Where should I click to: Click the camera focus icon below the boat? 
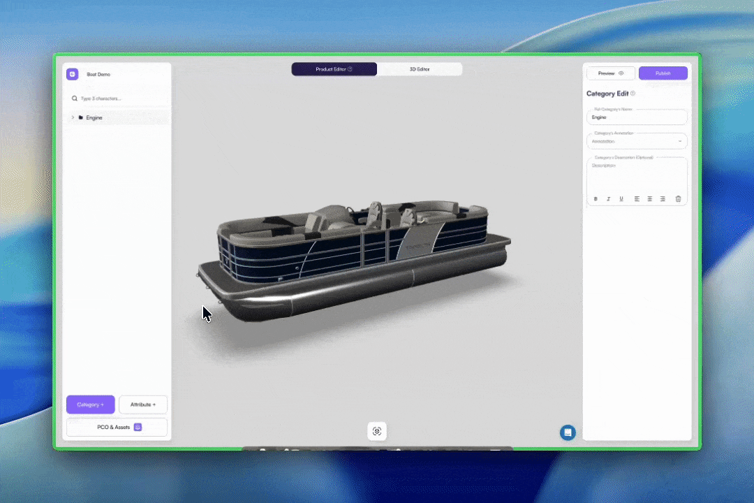click(377, 431)
